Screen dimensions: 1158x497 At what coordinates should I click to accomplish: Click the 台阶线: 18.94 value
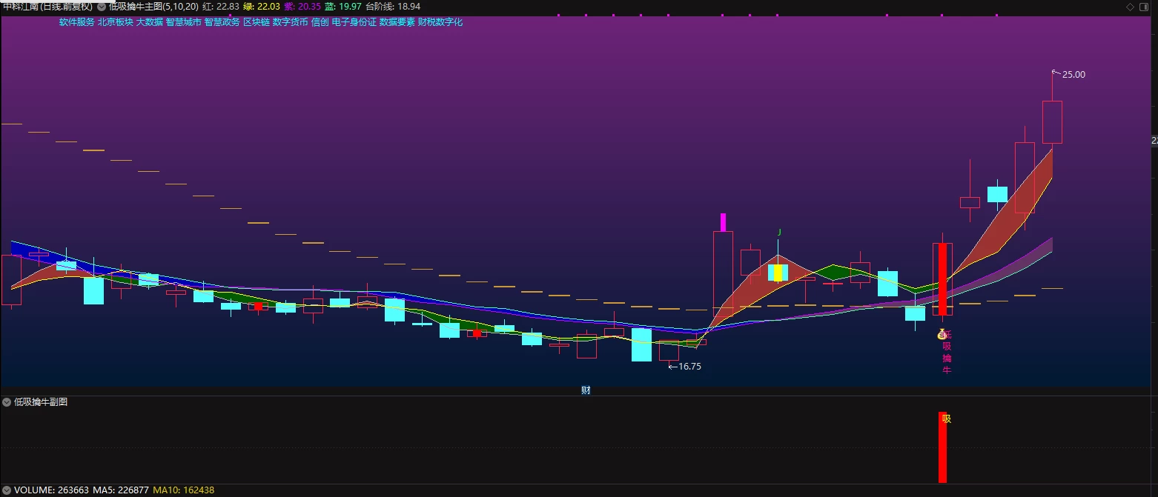[x=393, y=7]
